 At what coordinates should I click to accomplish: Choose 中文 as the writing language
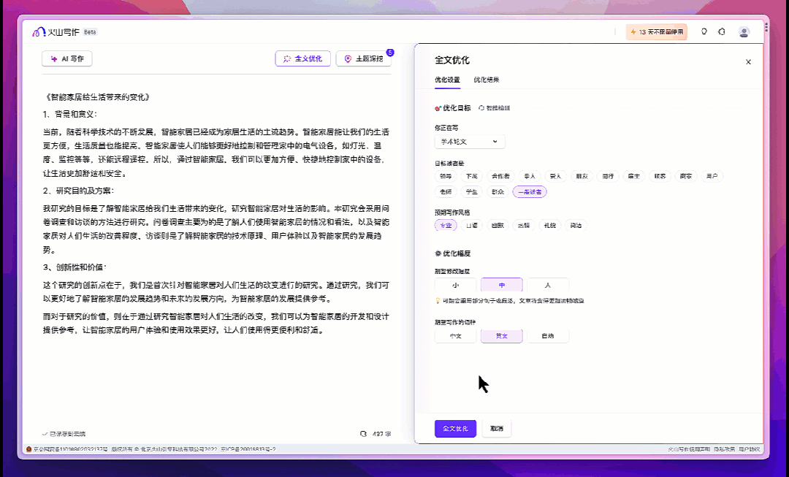[455, 336]
